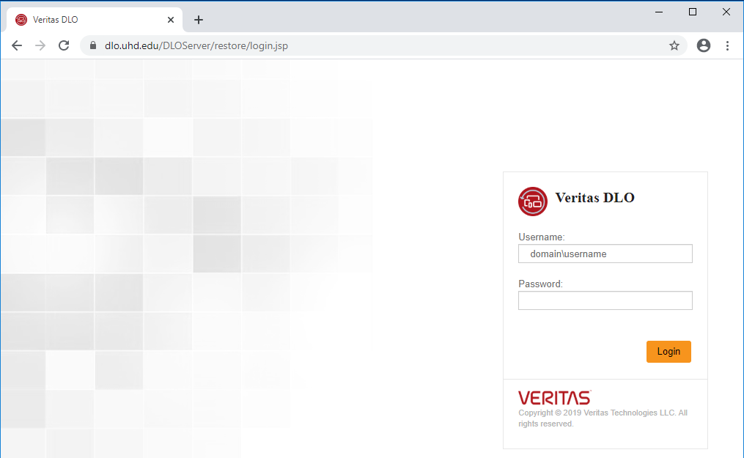Focus the Password input field

click(x=605, y=300)
